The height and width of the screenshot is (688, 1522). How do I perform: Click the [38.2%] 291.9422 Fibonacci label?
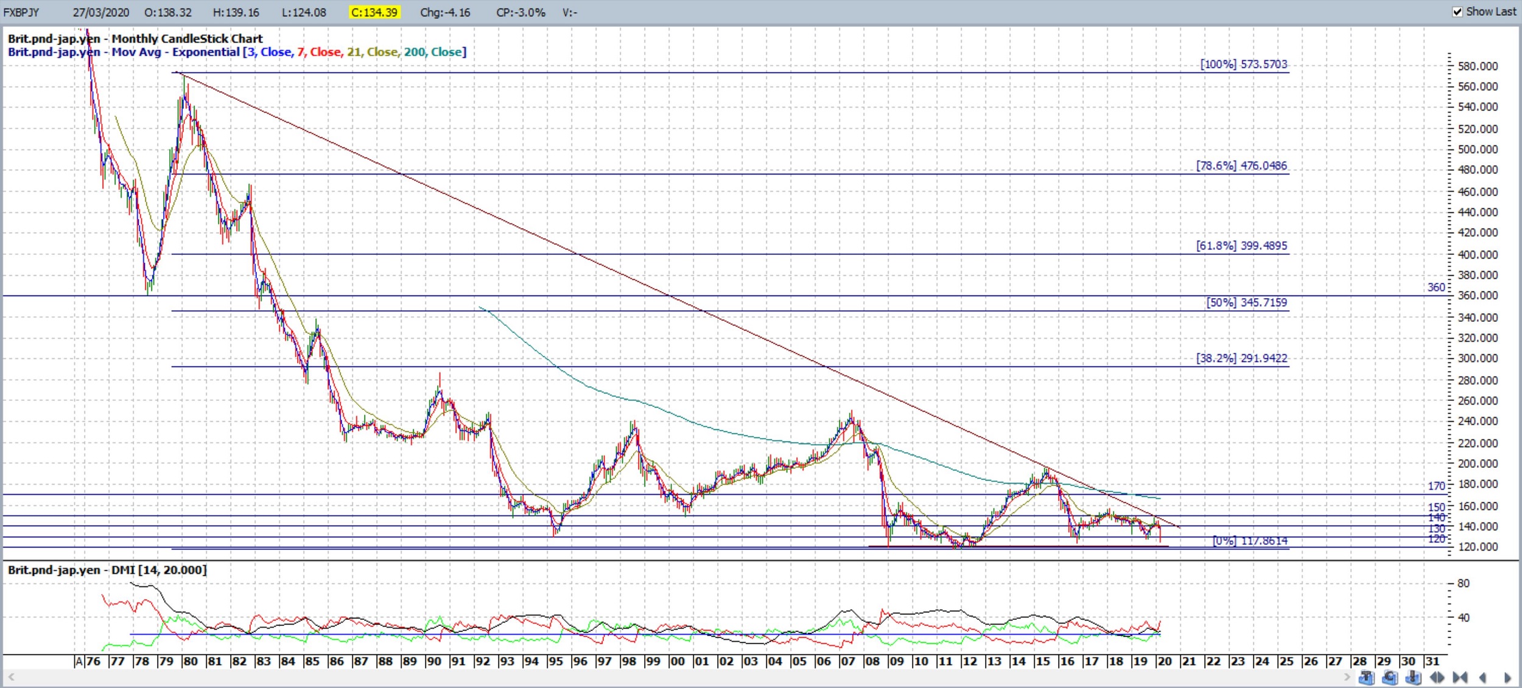click(1242, 358)
